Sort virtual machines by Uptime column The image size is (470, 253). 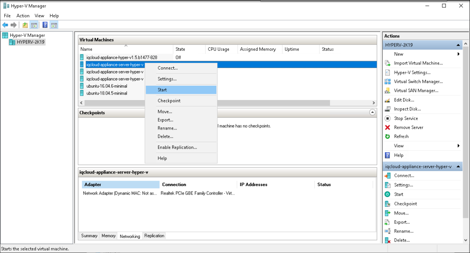click(301, 49)
